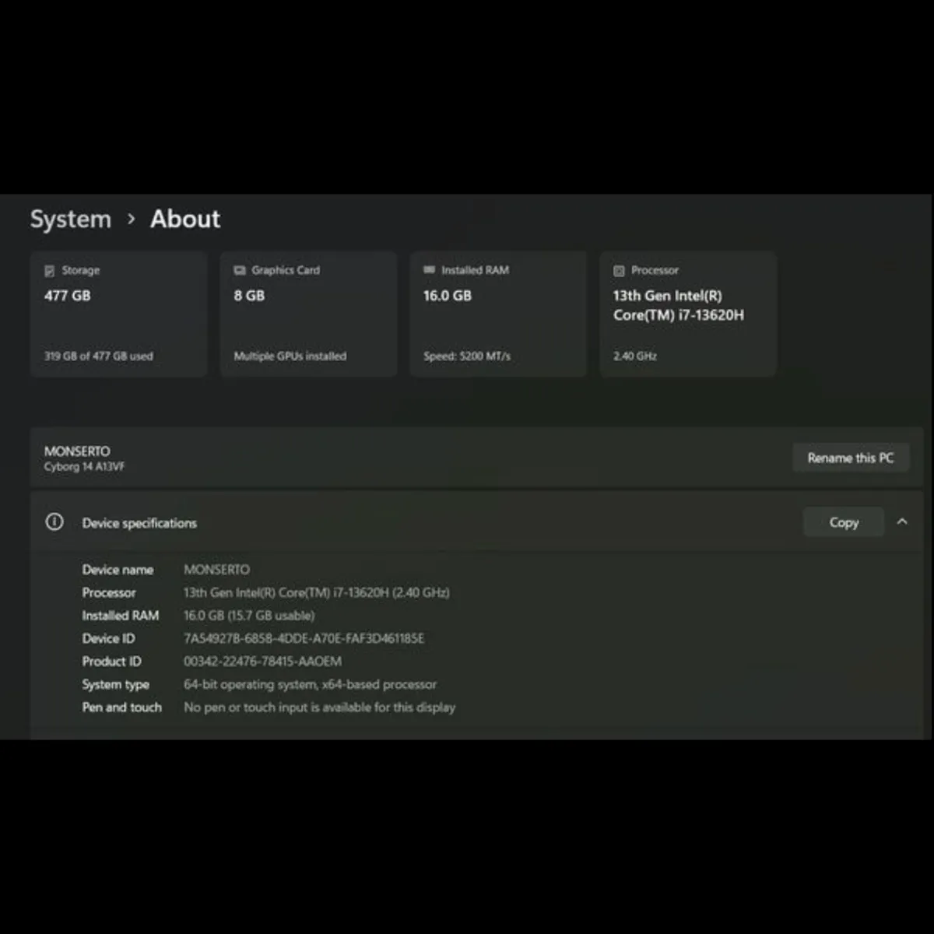Click the Storage card icon
934x934 pixels.
(49, 270)
